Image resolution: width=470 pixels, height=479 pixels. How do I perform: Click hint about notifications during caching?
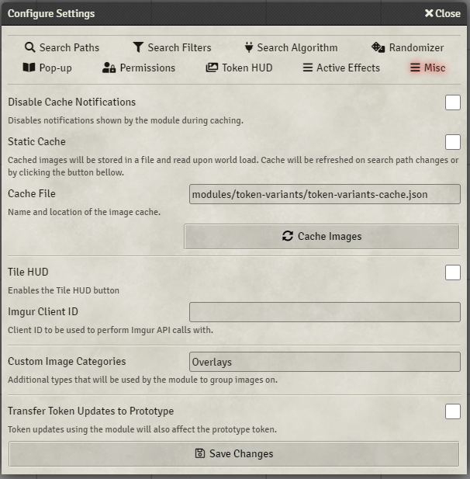click(126, 120)
